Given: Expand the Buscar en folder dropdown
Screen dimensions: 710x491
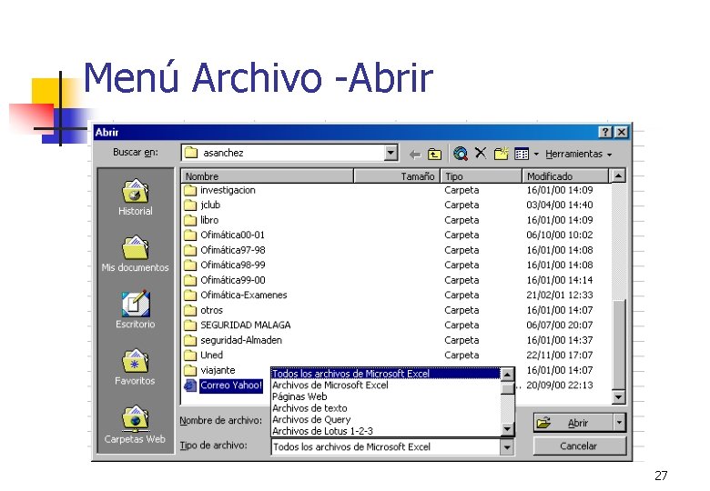Looking at the screenshot, I should click(x=390, y=153).
